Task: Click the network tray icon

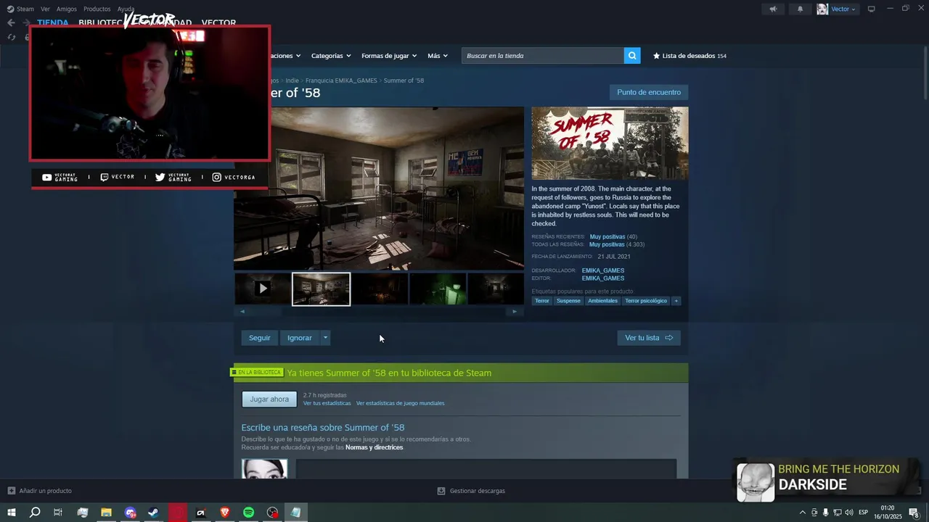Action: [838, 513]
